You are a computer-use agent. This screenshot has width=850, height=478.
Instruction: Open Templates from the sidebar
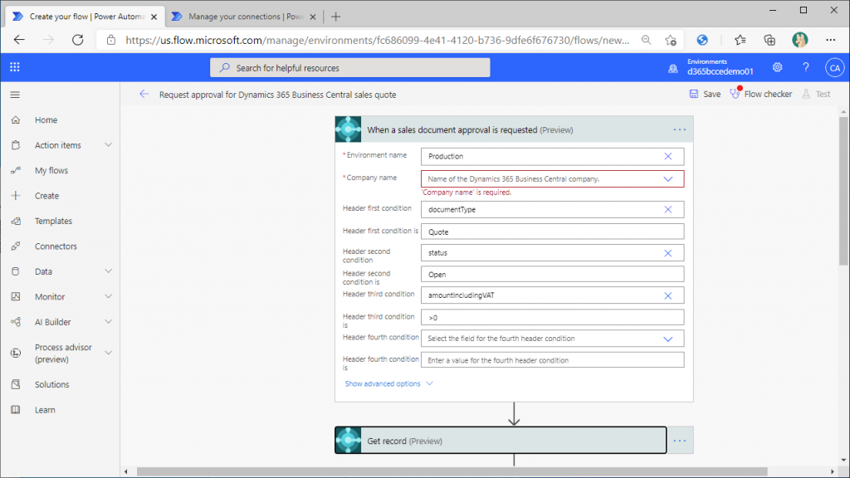[x=53, y=221]
